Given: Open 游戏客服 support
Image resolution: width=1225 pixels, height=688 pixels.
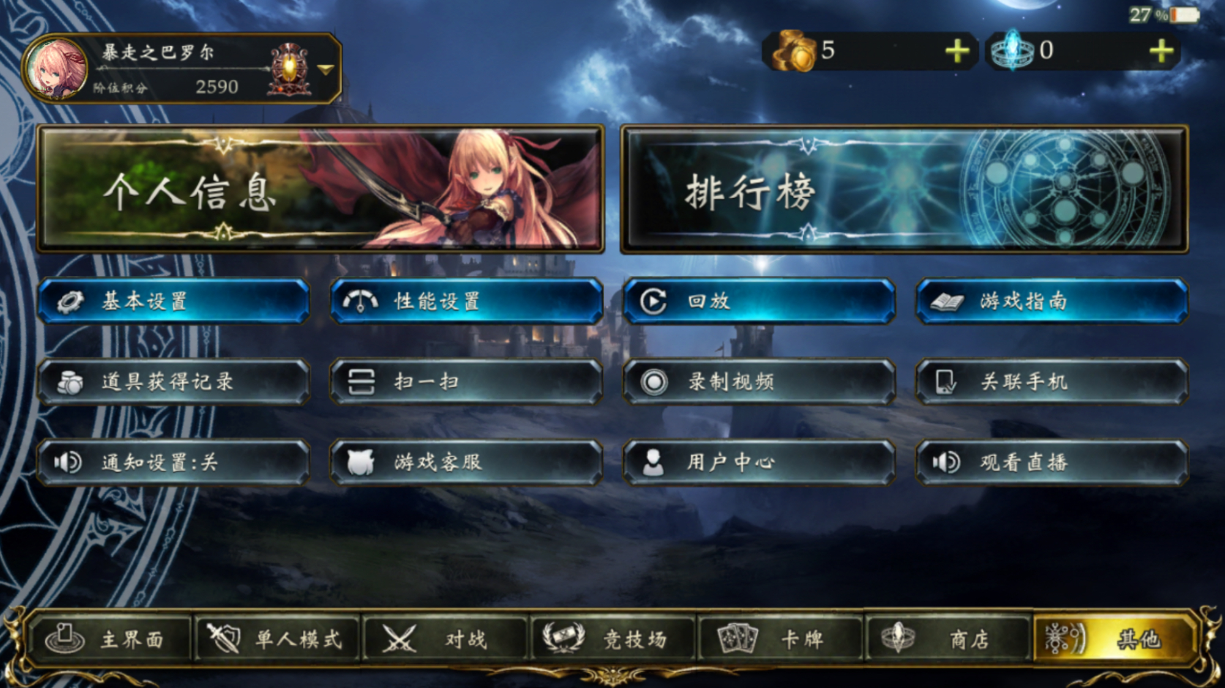Looking at the screenshot, I should click(x=466, y=462).
